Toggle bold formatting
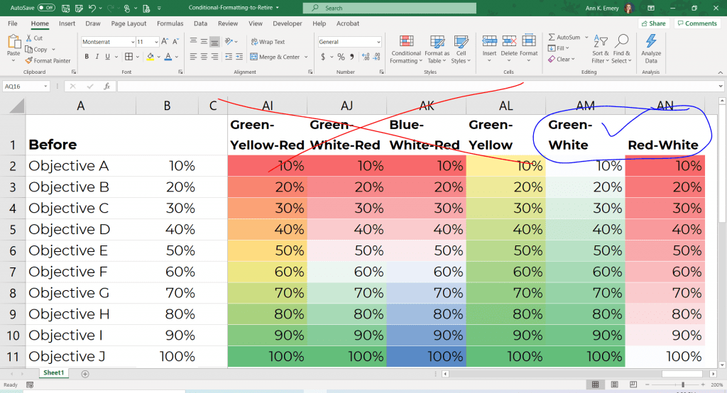 (x=87, y=57)
